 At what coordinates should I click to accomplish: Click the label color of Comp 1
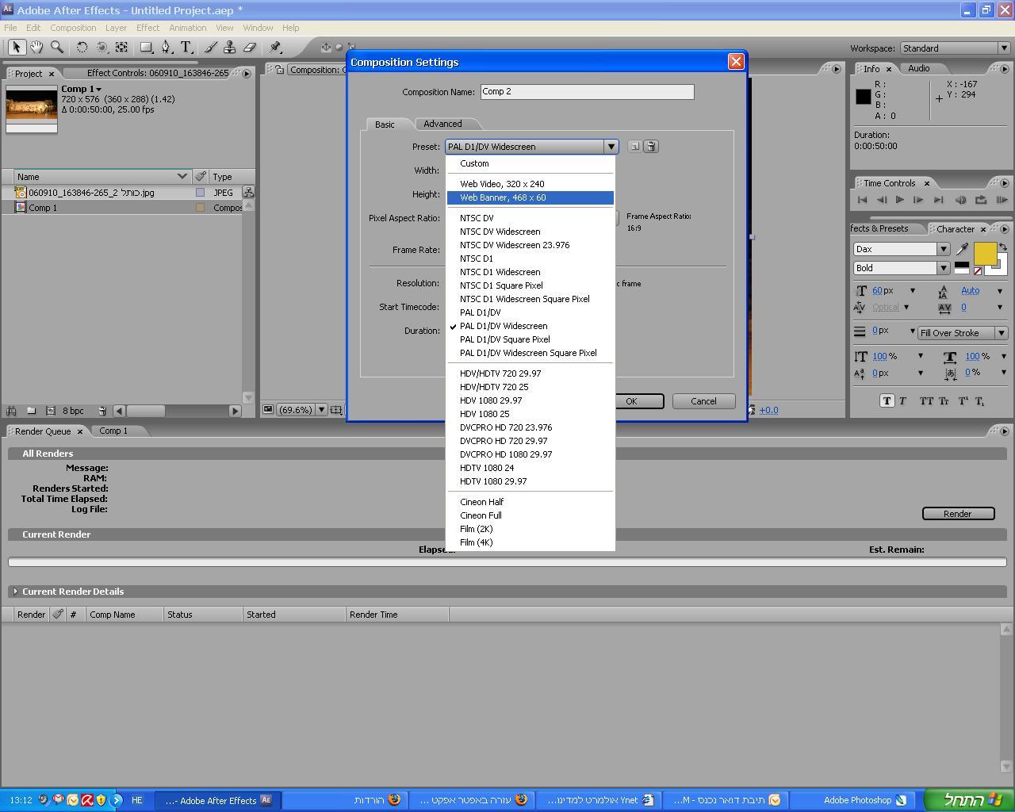[x=200, y=208]
